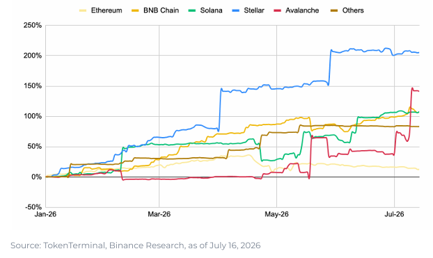
Task: Toggle the Solana legend label
Action: pos(211,10)
